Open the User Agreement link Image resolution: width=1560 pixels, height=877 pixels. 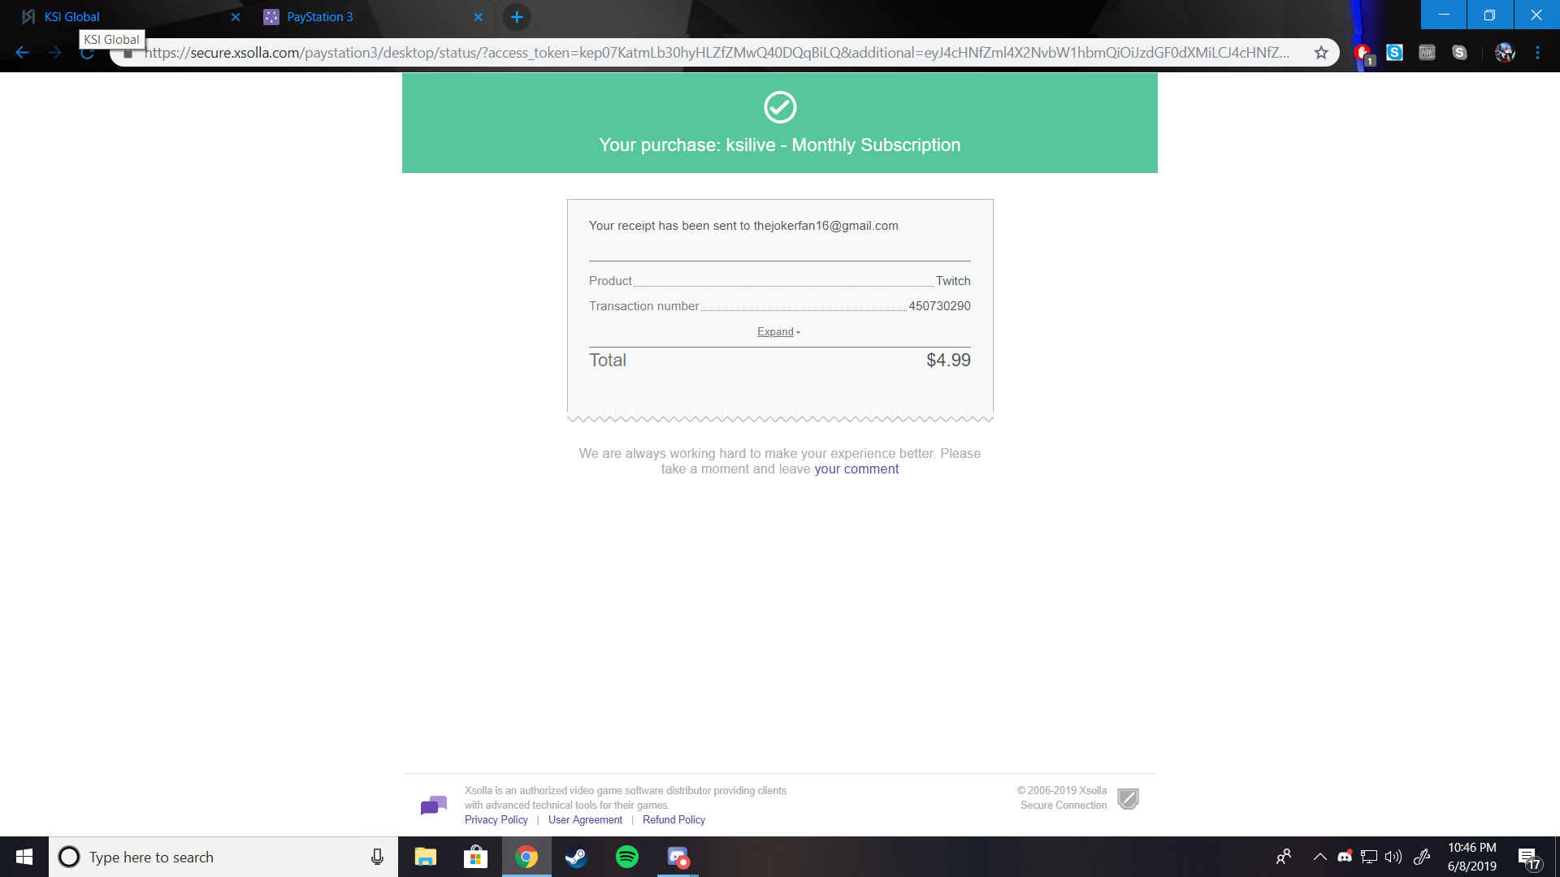(x=585, y=820)
